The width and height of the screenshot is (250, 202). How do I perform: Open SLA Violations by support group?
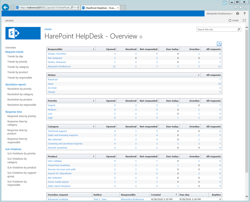click(22, 175)
